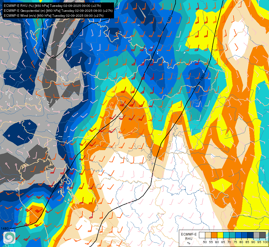Screen dimensions: 269x247
Task: Click the legend value 75
Action: 235,242
